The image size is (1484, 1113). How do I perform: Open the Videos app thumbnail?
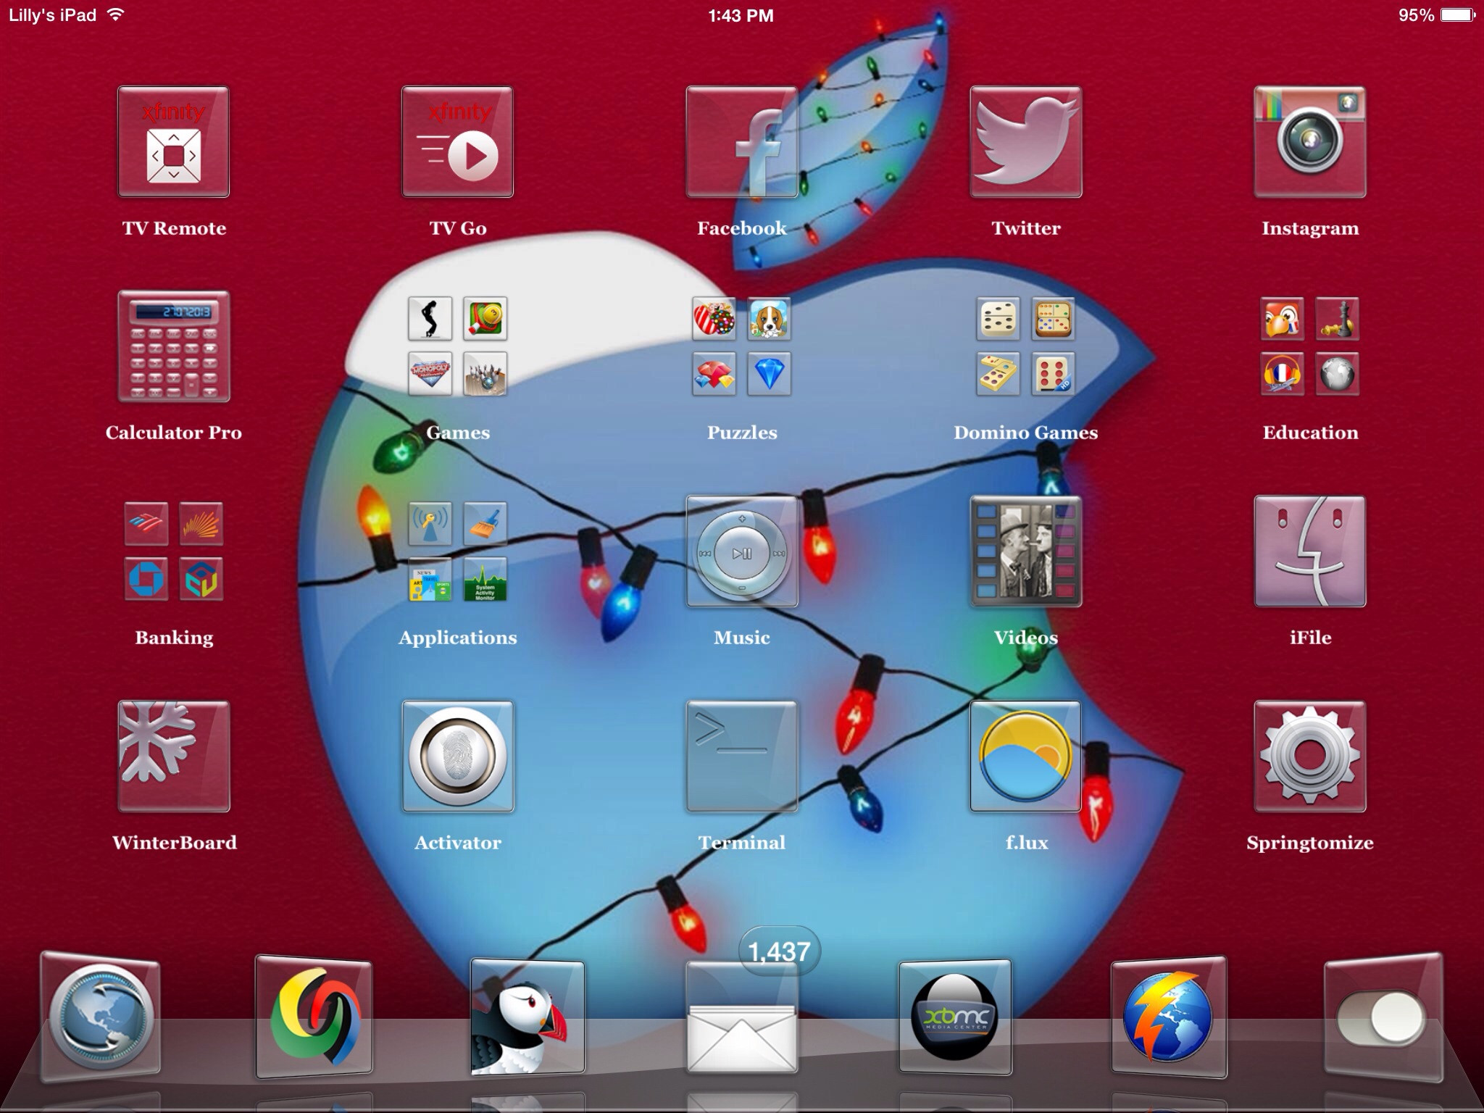click(x=1026, y=551)
